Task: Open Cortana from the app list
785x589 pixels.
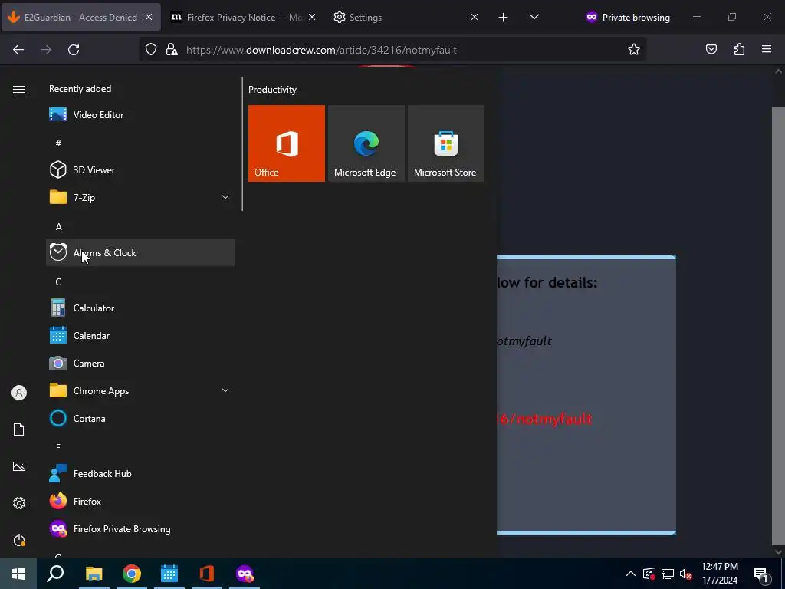Action: pos(140,418)
